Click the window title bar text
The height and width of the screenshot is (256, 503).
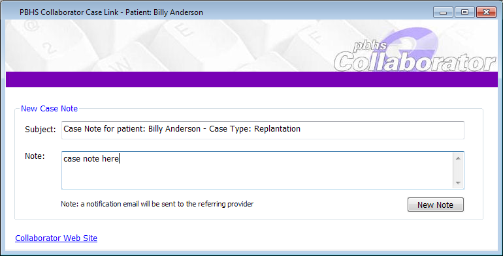[111, 12]
